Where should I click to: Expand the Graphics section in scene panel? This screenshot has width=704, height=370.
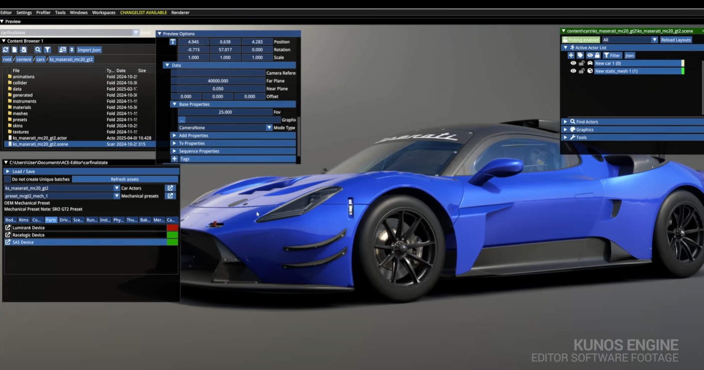tap(632, 130)
